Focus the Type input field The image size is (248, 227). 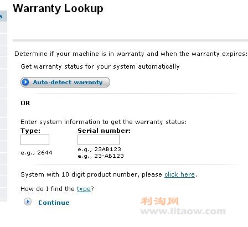(35, 140)
